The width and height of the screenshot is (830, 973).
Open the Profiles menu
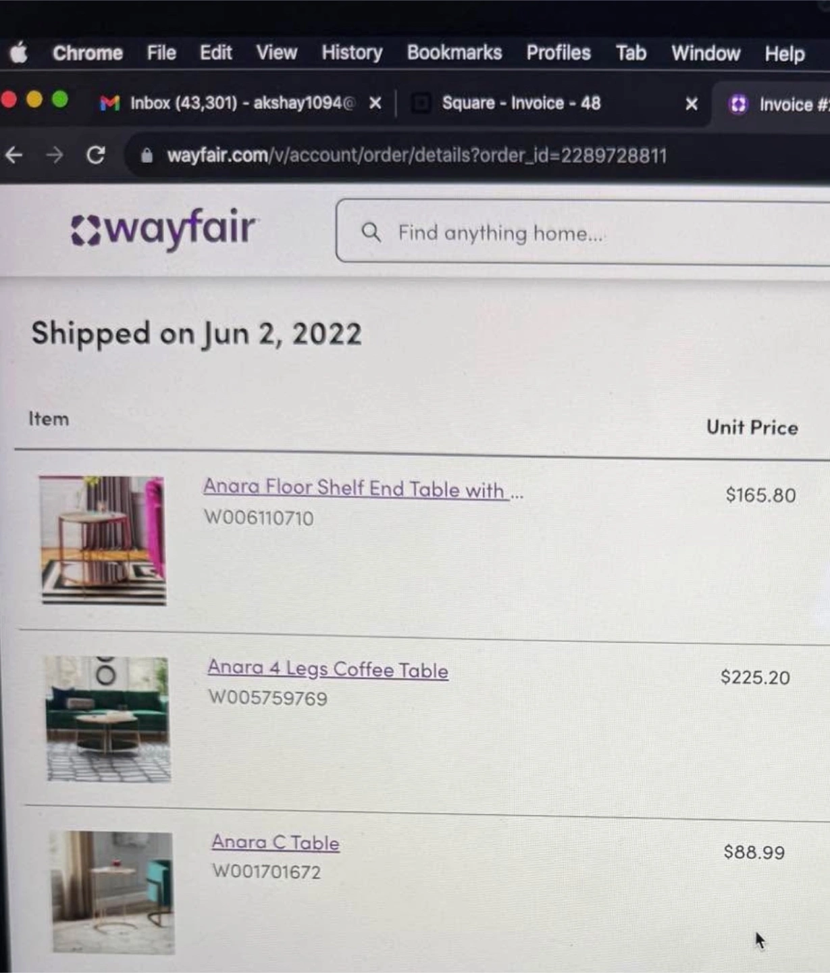[559, 53]
